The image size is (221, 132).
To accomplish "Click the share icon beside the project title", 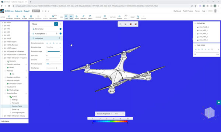I will (x=43, y=11).
